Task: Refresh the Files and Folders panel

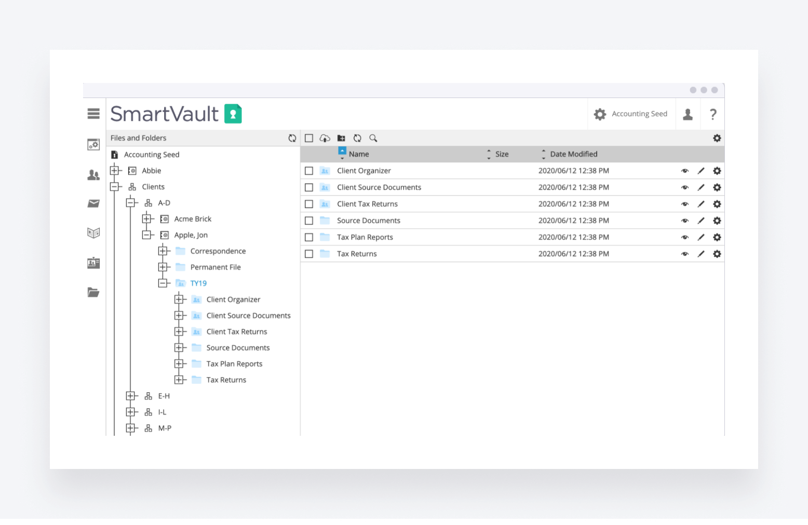Action: 292,138
